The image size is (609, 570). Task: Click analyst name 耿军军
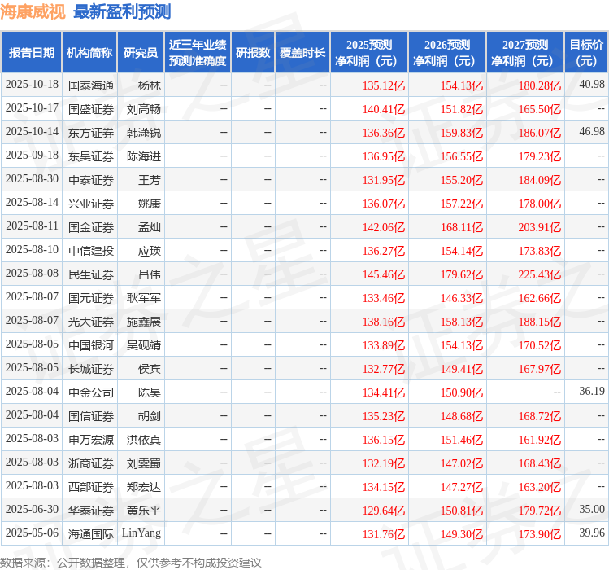(144, 298)
